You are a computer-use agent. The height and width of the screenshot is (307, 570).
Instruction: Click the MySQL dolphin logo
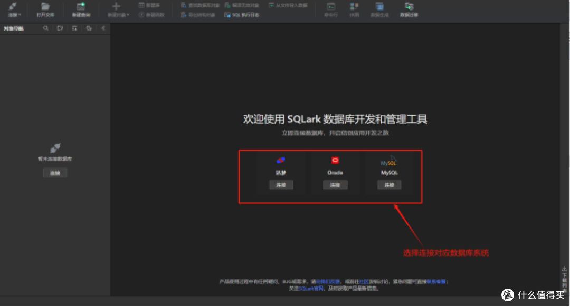coord(388,161)
